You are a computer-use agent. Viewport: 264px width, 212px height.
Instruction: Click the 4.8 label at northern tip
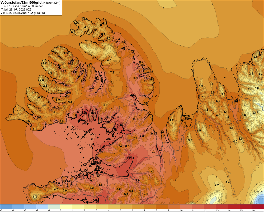pyautogui.click(x=85, y=19)
